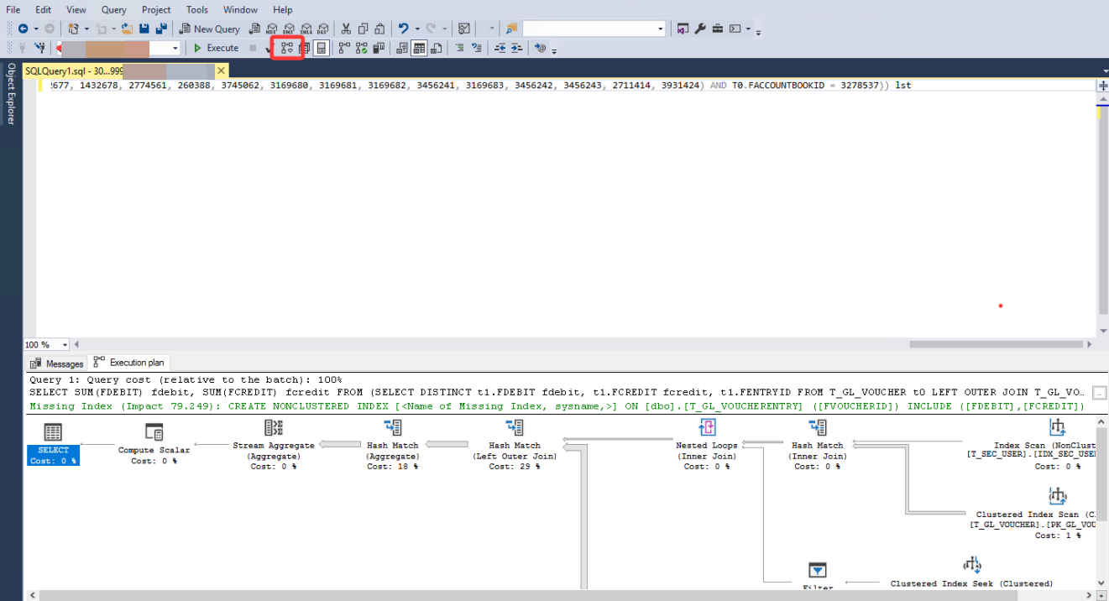Viewport: 1109px width, 601px height.
Task: Click the Cut scissors icon
Action: click(348, 29)
